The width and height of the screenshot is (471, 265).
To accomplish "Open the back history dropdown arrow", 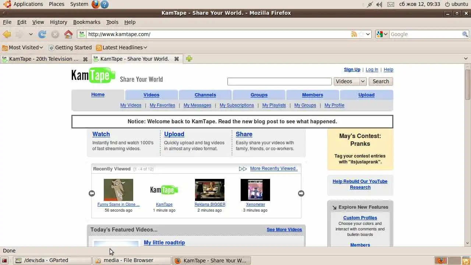I will (31, 34).
